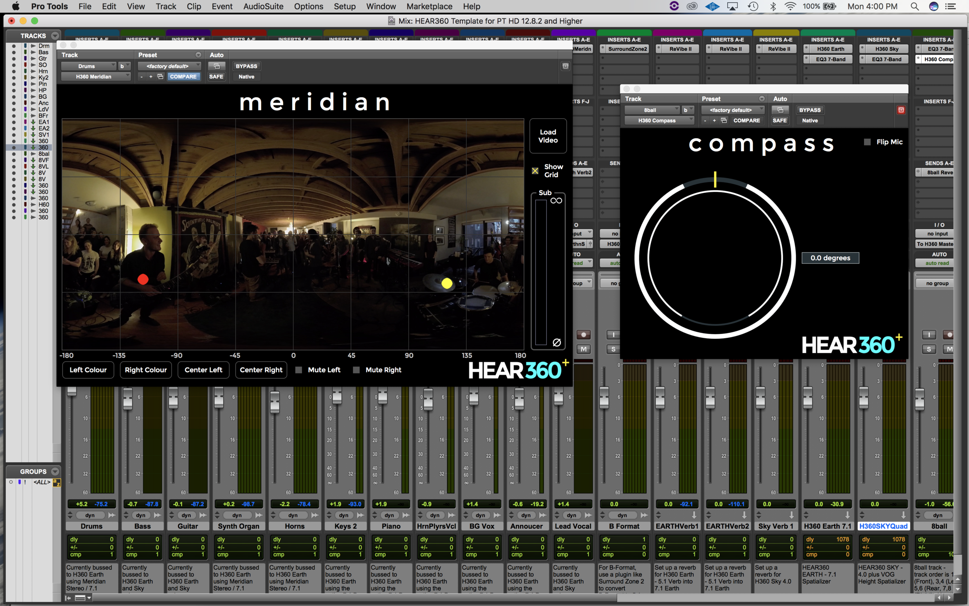This screenshot has width=969, height=606.
Task: Click the red position dot on guitarist
Action: click(143, 280)
